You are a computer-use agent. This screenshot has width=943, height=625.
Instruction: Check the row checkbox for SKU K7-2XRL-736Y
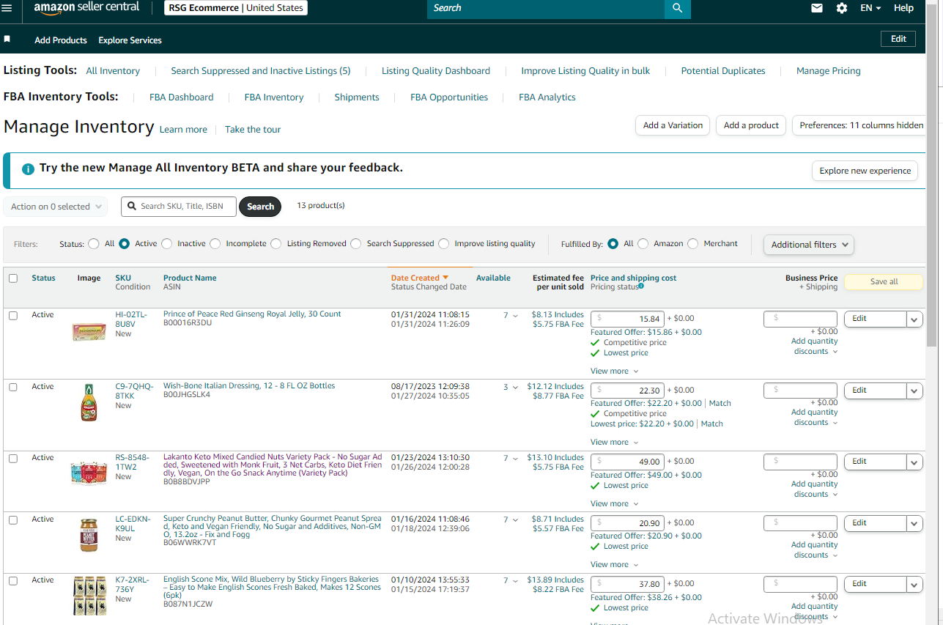(x=13, y=580)
